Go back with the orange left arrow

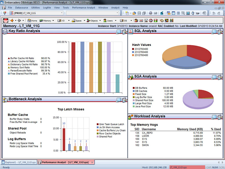click(12, 21)
